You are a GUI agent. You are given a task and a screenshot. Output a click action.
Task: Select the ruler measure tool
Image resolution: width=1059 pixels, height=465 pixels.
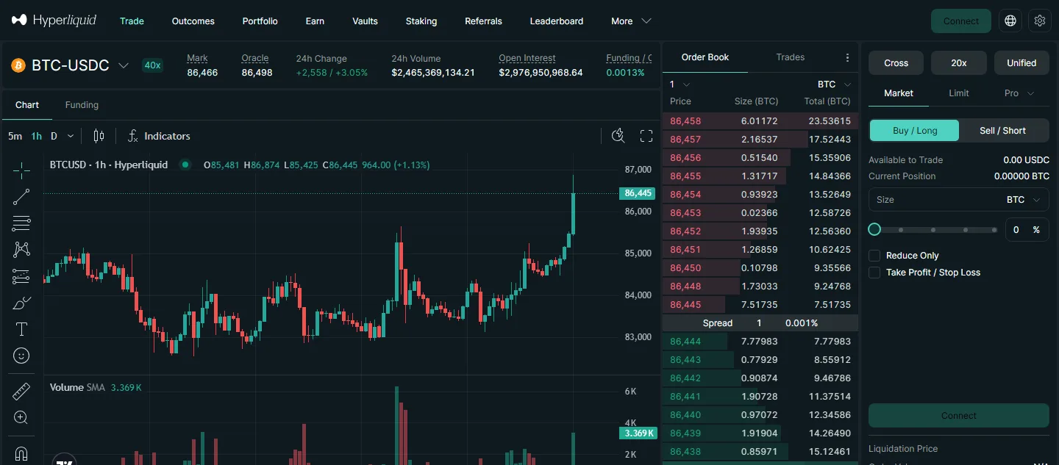tap(21, 392)
